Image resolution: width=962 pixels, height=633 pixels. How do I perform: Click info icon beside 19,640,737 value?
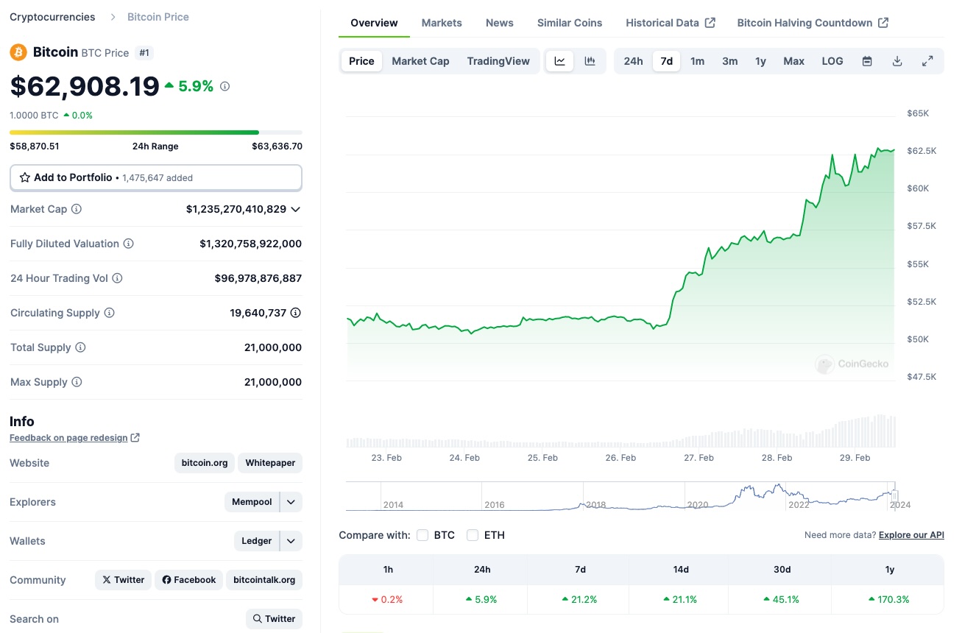coord(296,313)
